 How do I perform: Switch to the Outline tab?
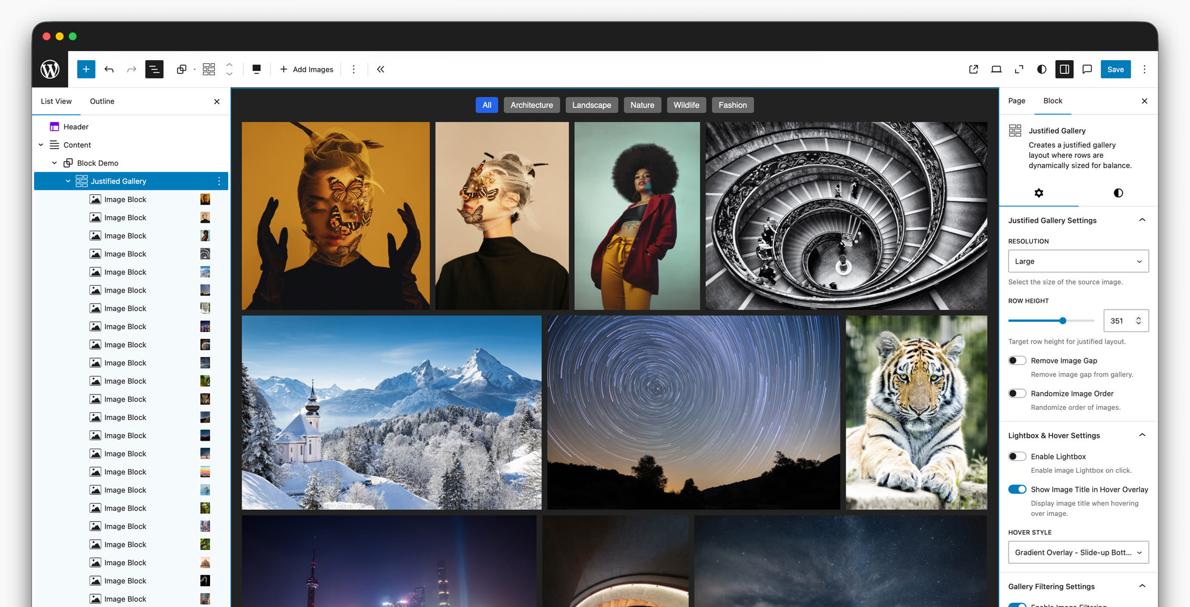pyautogui.click(x=101, y=101)
